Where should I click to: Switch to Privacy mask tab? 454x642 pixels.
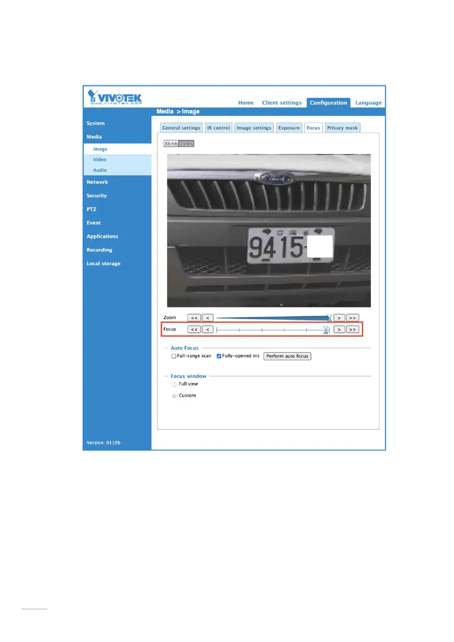tap(342, 128)
